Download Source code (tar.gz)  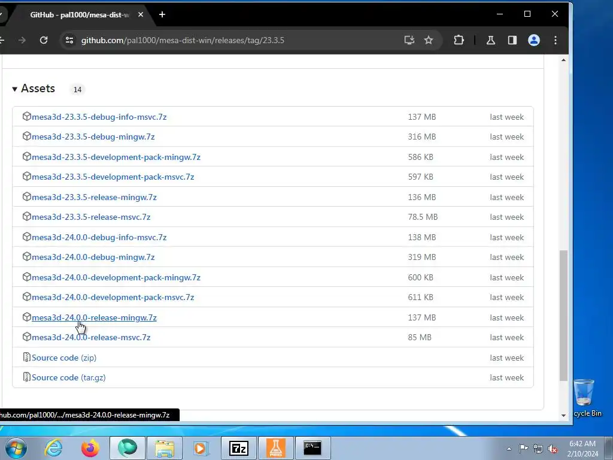point(68,377)
